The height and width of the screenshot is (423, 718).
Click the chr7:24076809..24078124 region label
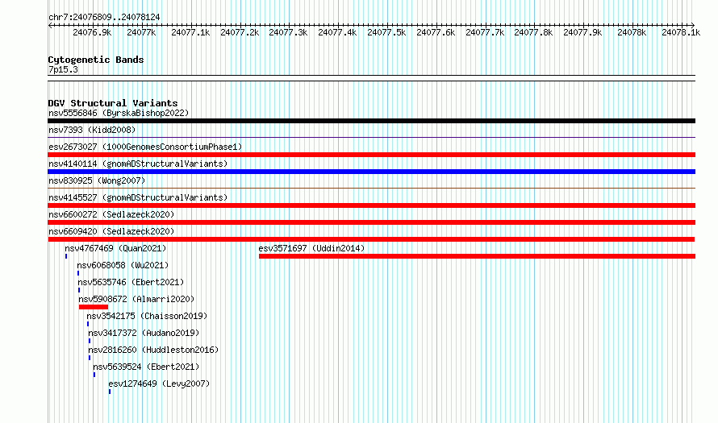[104, 17]
